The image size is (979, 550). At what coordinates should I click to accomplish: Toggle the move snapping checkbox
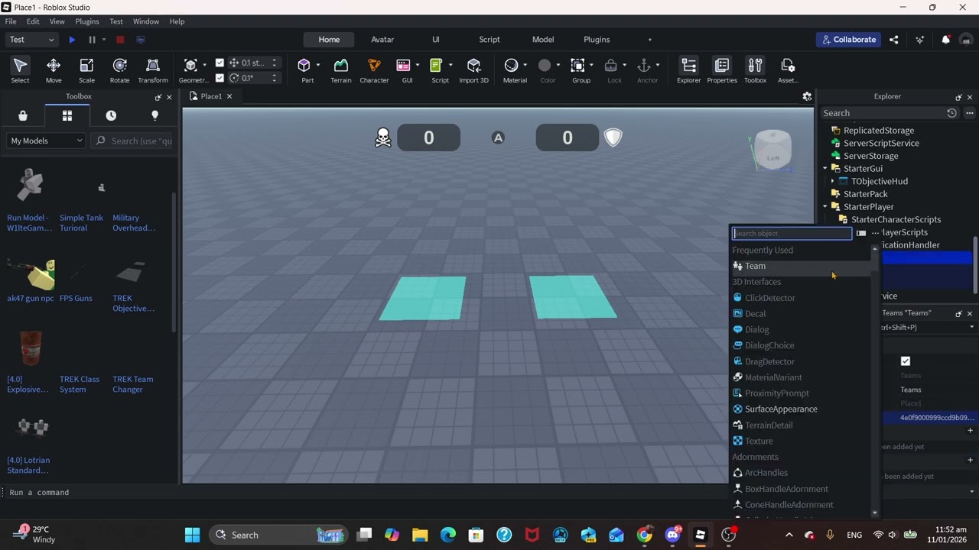(x=220, y=63)
